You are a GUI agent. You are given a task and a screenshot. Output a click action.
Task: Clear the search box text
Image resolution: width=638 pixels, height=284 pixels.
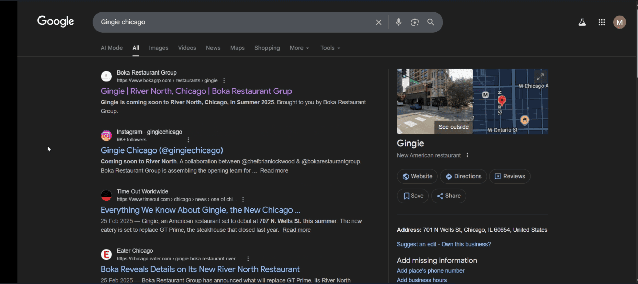click(x=378, y=22)
